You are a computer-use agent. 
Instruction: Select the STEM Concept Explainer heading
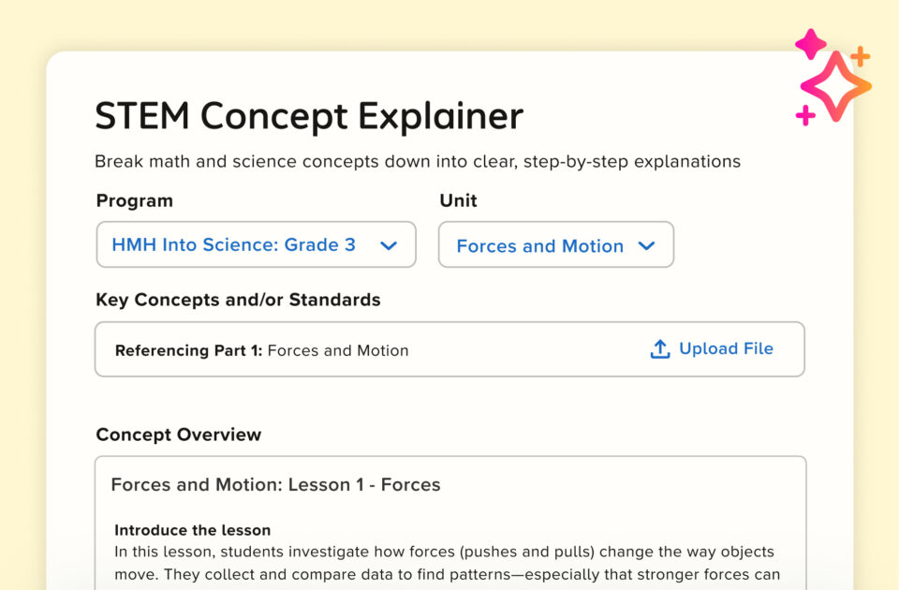pyautogui.click(x=307, y=116)
